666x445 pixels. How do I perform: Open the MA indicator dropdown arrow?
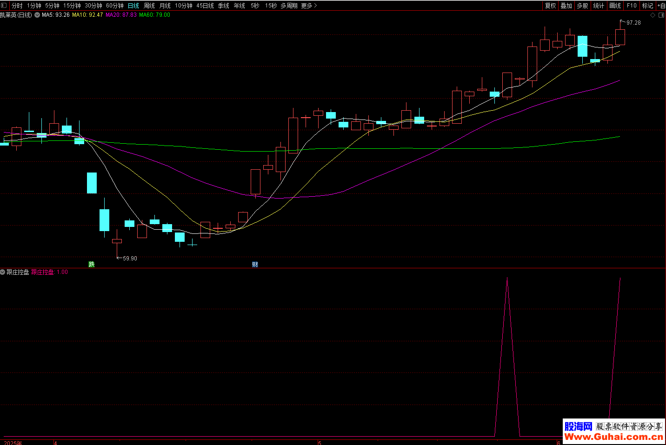(37, 15)
